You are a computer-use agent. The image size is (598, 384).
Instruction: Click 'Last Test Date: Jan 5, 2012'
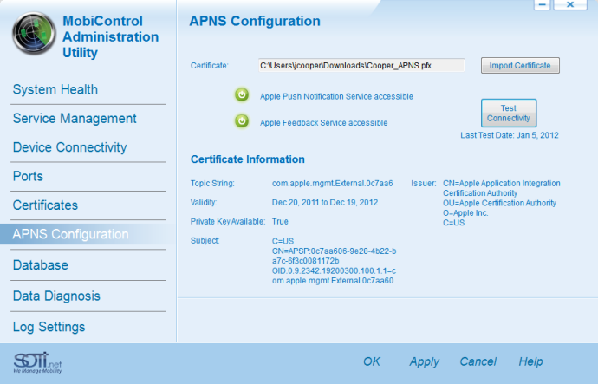pyautogui.click(x=510, y=135)
